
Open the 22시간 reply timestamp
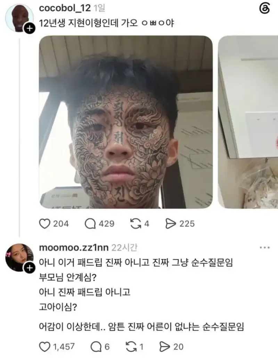pyautogui.click(x=124, y=247)
